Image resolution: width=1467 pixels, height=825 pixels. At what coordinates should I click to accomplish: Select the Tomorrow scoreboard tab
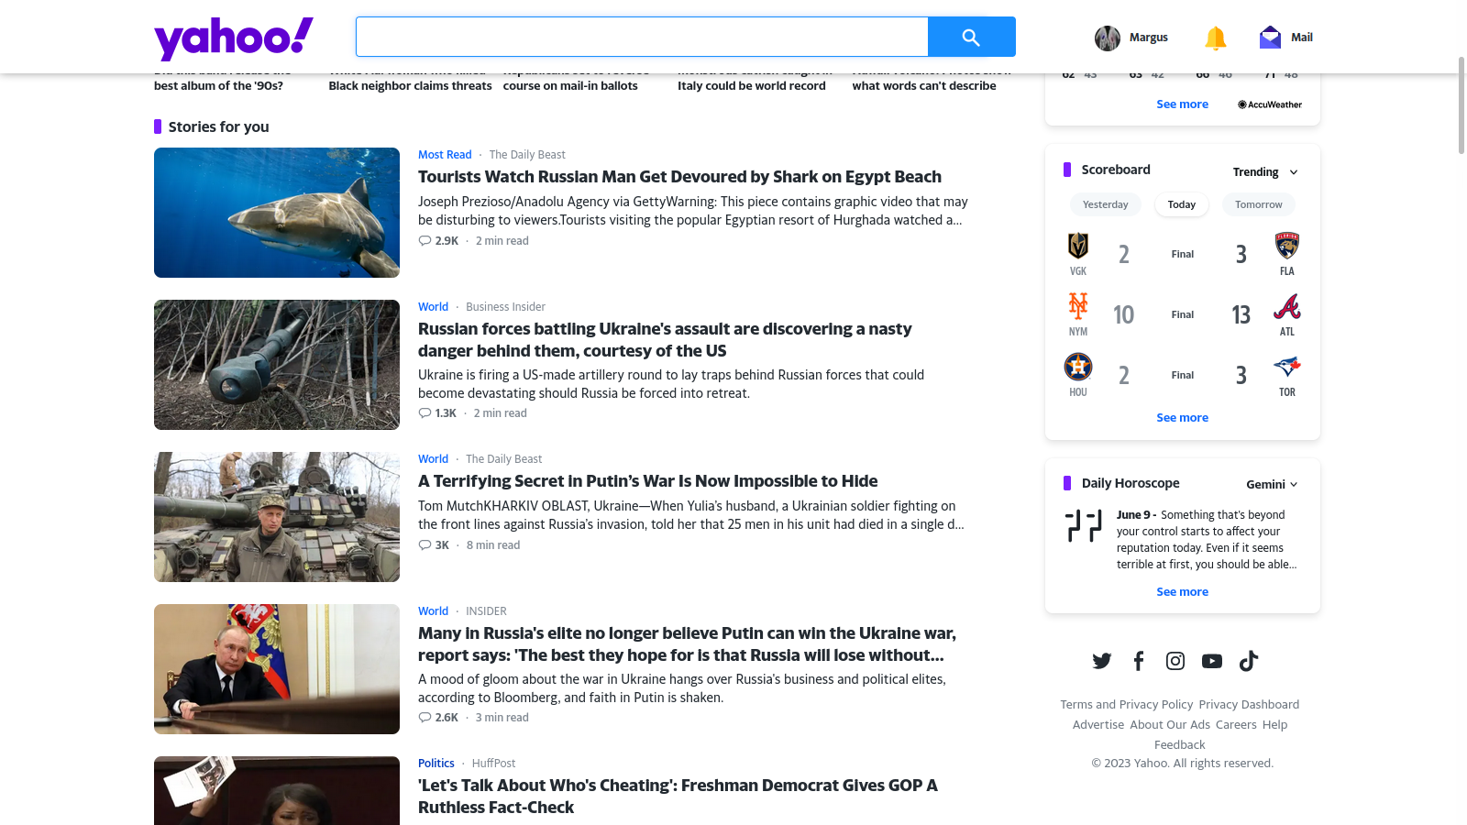click(1259, 204)
